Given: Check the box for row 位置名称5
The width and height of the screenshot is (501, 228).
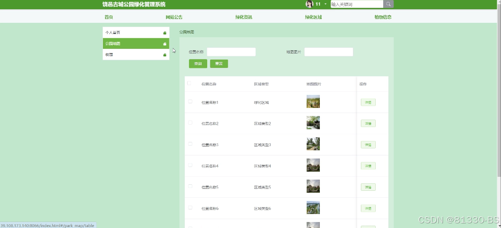Looking at the screenshot, I should 190,186.
